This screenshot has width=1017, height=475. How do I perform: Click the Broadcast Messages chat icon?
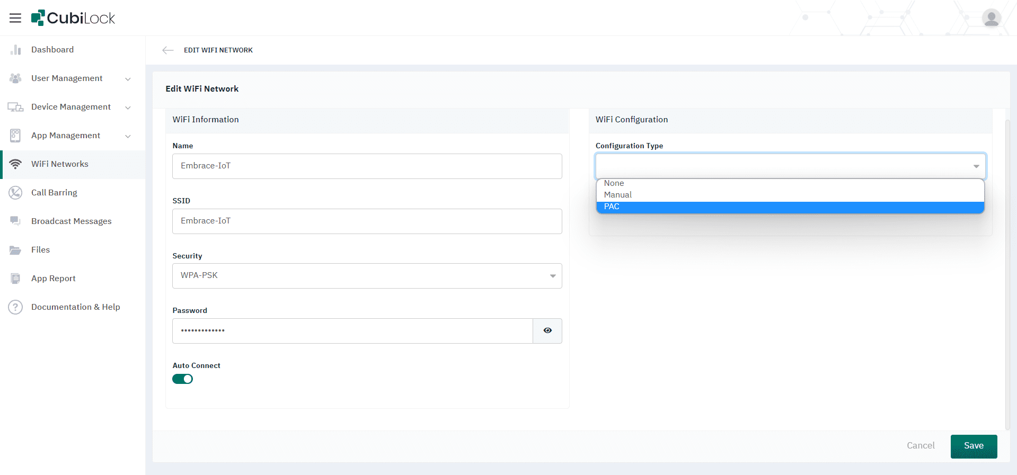(15, 221)
